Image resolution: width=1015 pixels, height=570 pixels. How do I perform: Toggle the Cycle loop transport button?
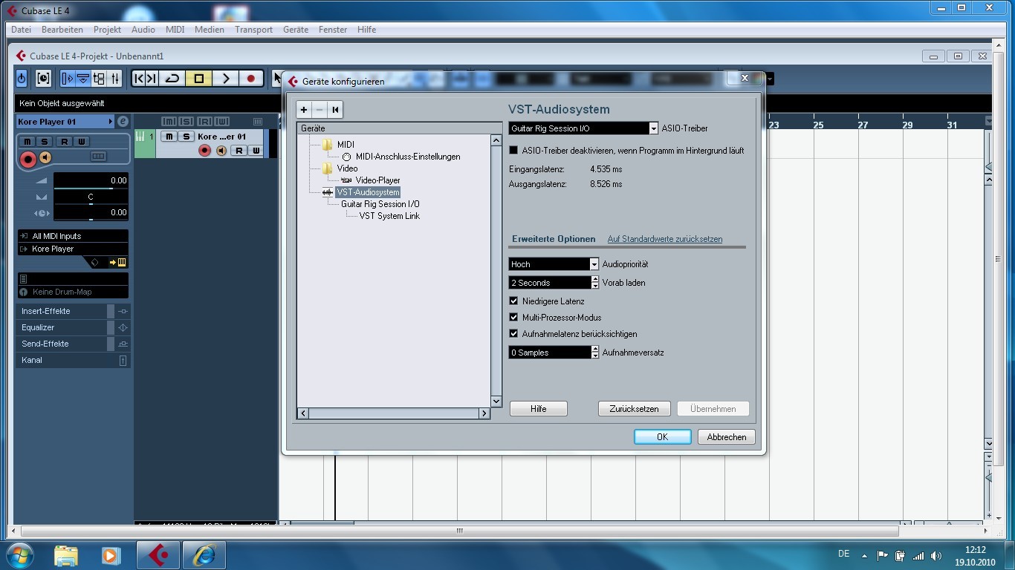pyautogui.click(x=172, y=78)
